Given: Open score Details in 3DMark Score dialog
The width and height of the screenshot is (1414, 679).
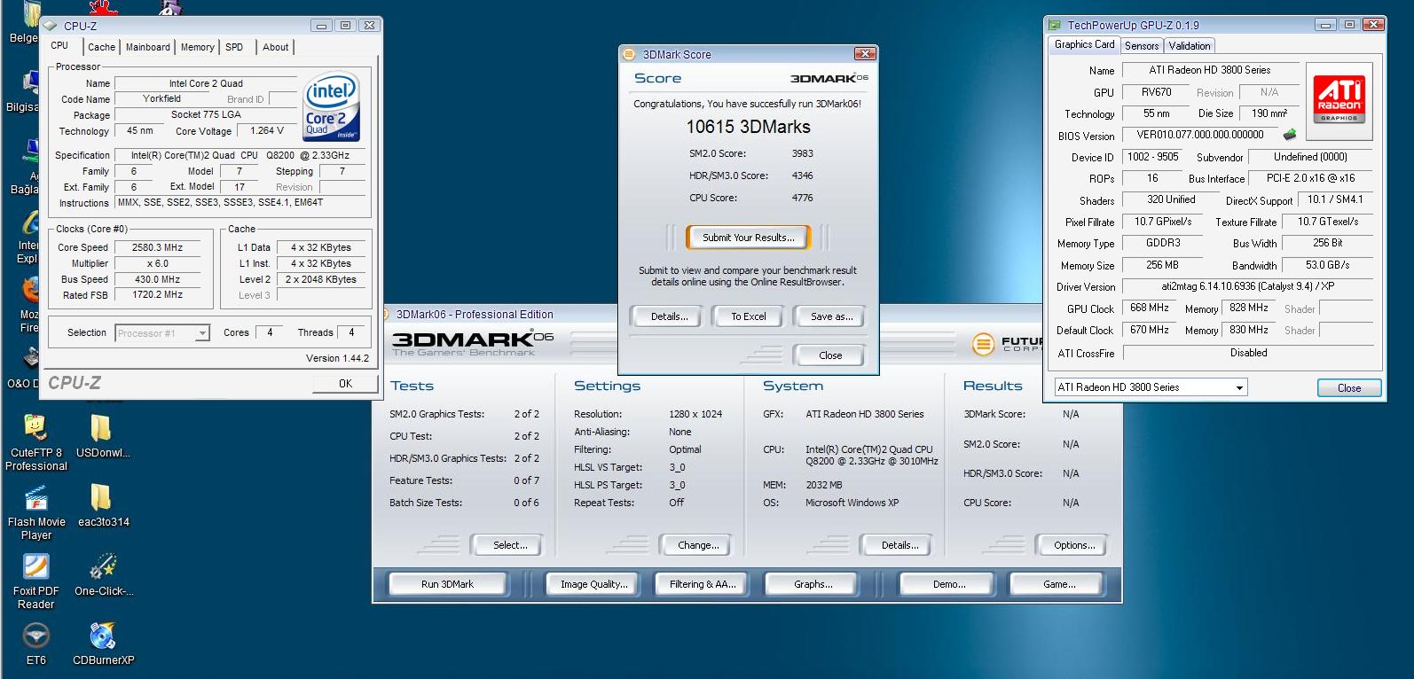Looking at the screenshot, I should point(669,316).
